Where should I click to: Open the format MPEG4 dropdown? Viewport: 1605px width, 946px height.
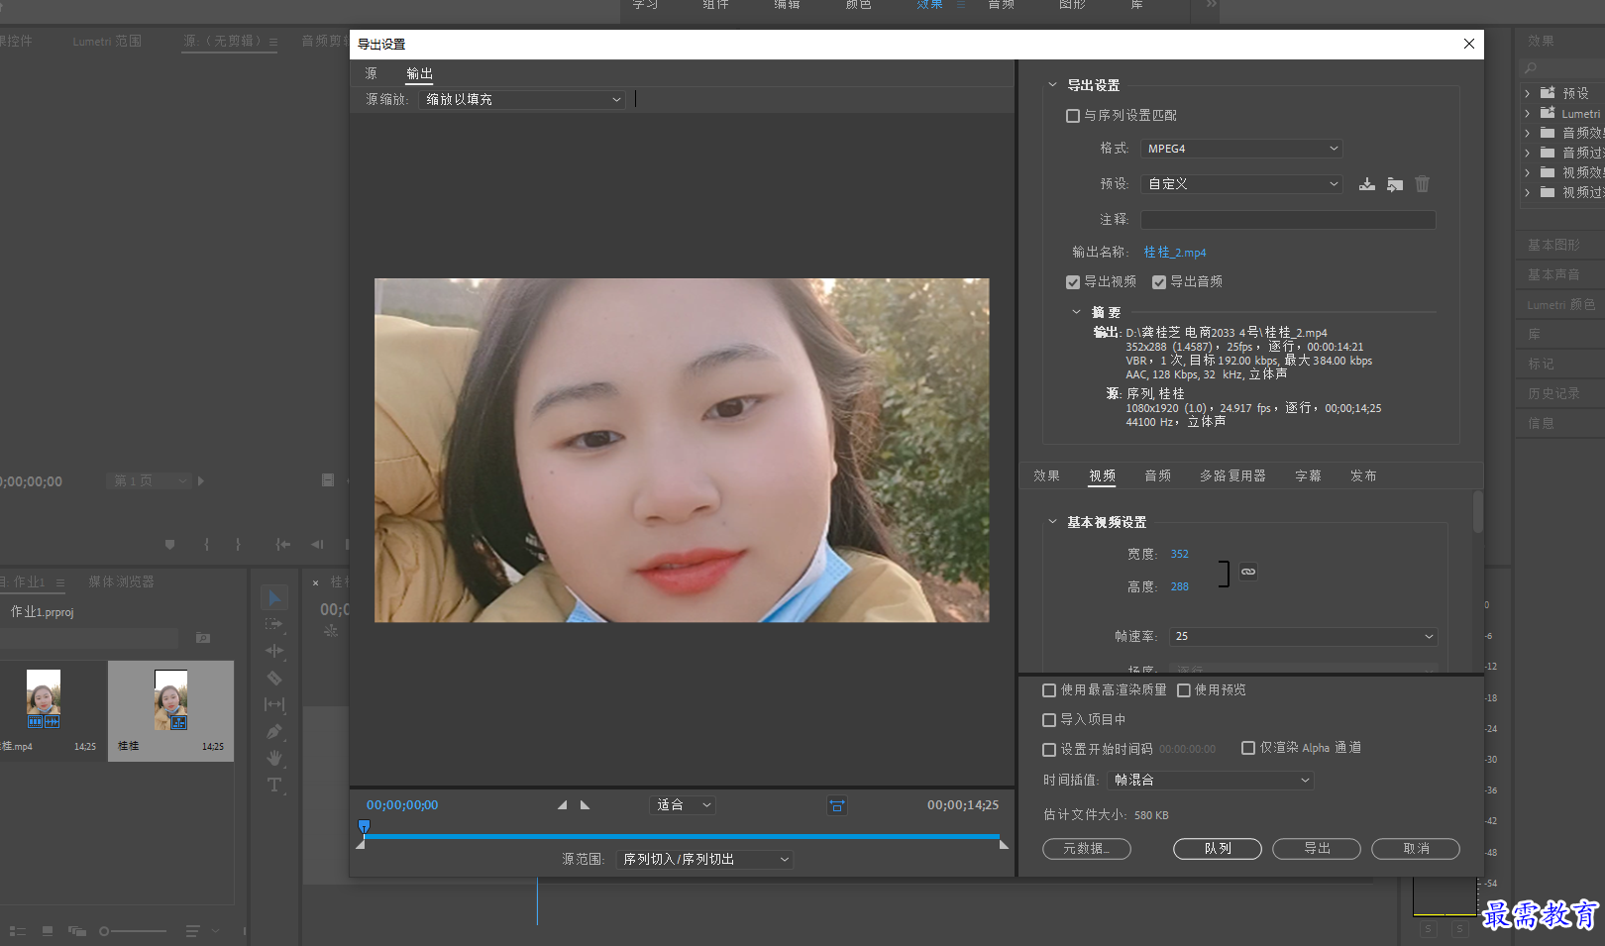[1241, 149]
